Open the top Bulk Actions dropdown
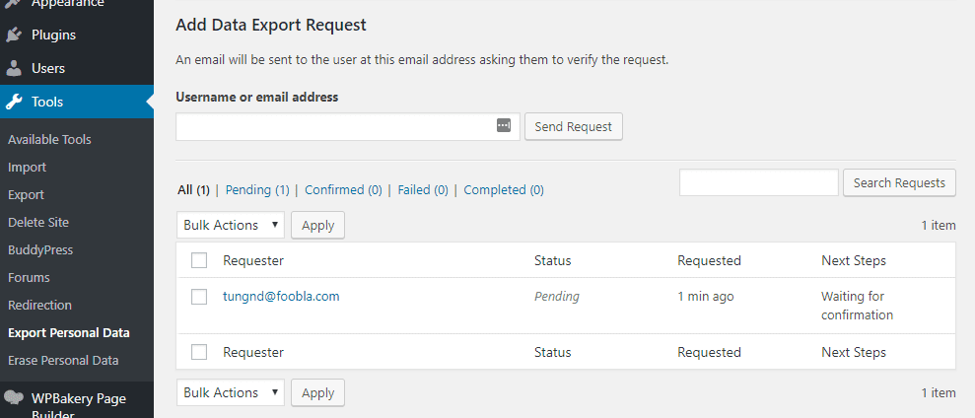The width and height of the screenshot is (975, 418). pyautogui.click(x=232, y=225)
